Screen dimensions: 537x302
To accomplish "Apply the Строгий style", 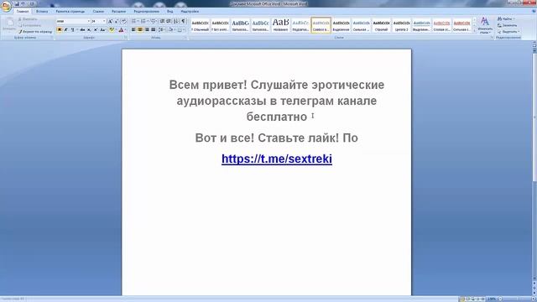I will [381, 25].
